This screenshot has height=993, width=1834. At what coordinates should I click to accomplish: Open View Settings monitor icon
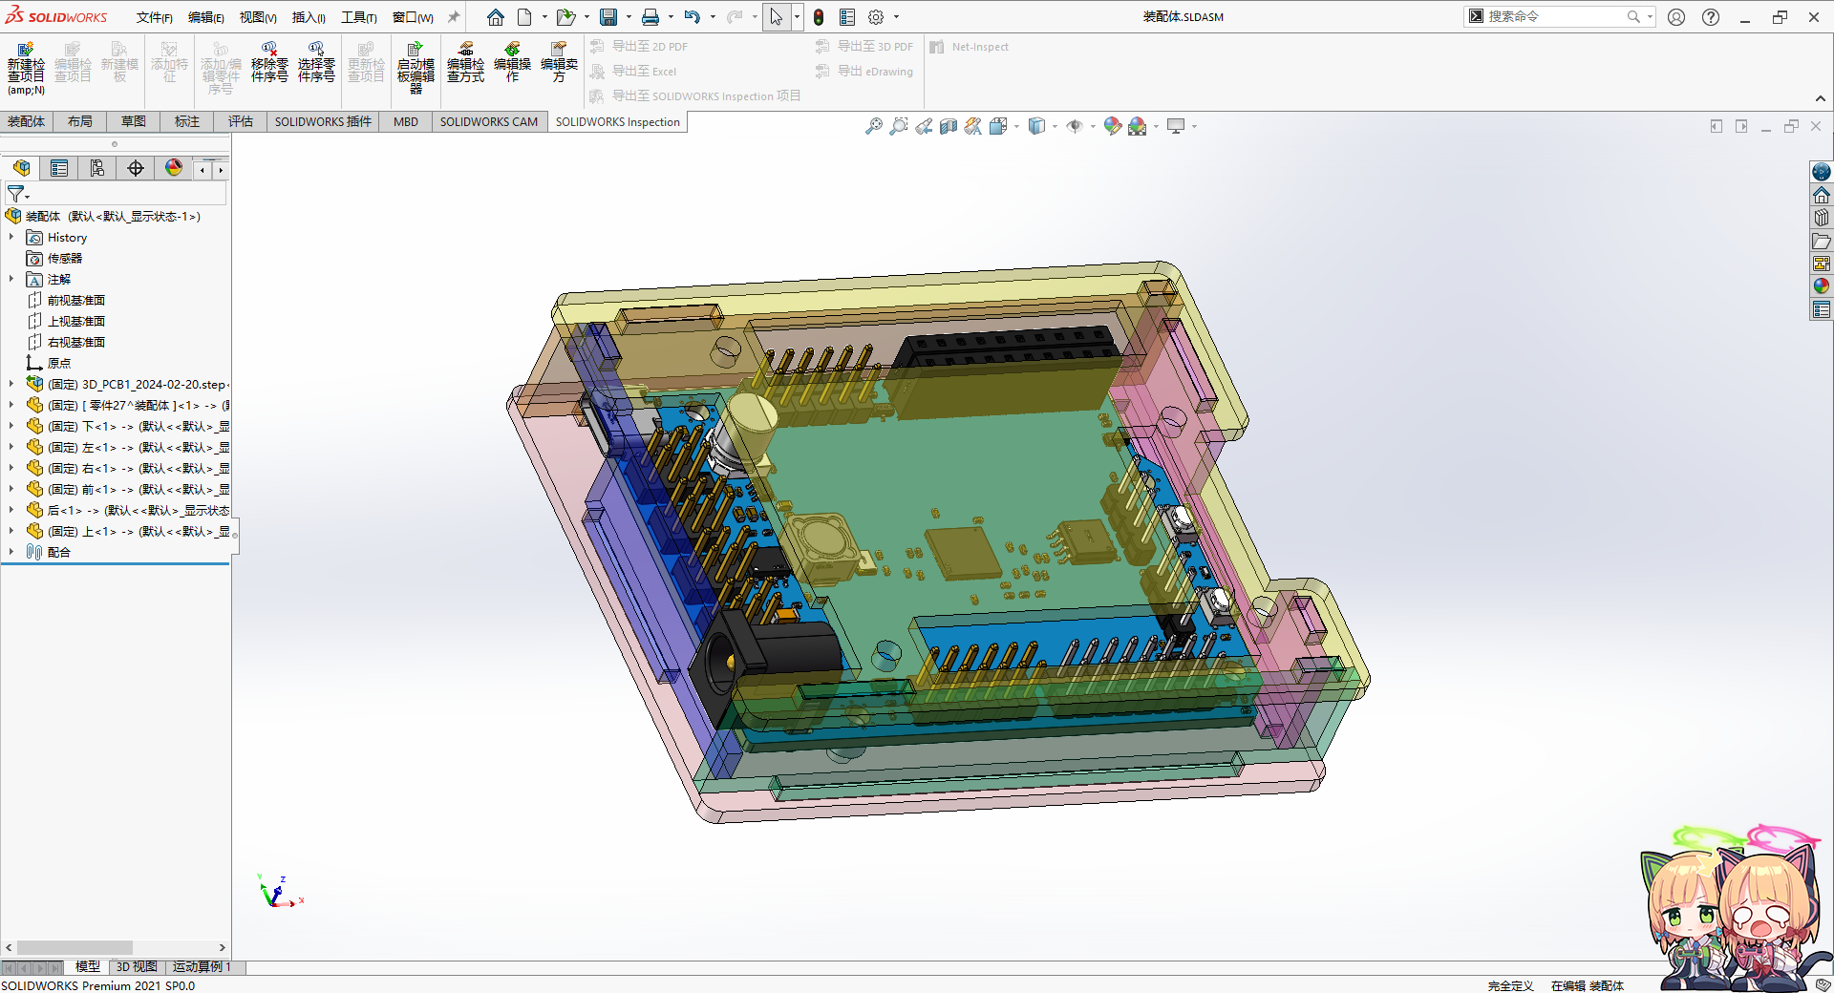coord(1176,126)
